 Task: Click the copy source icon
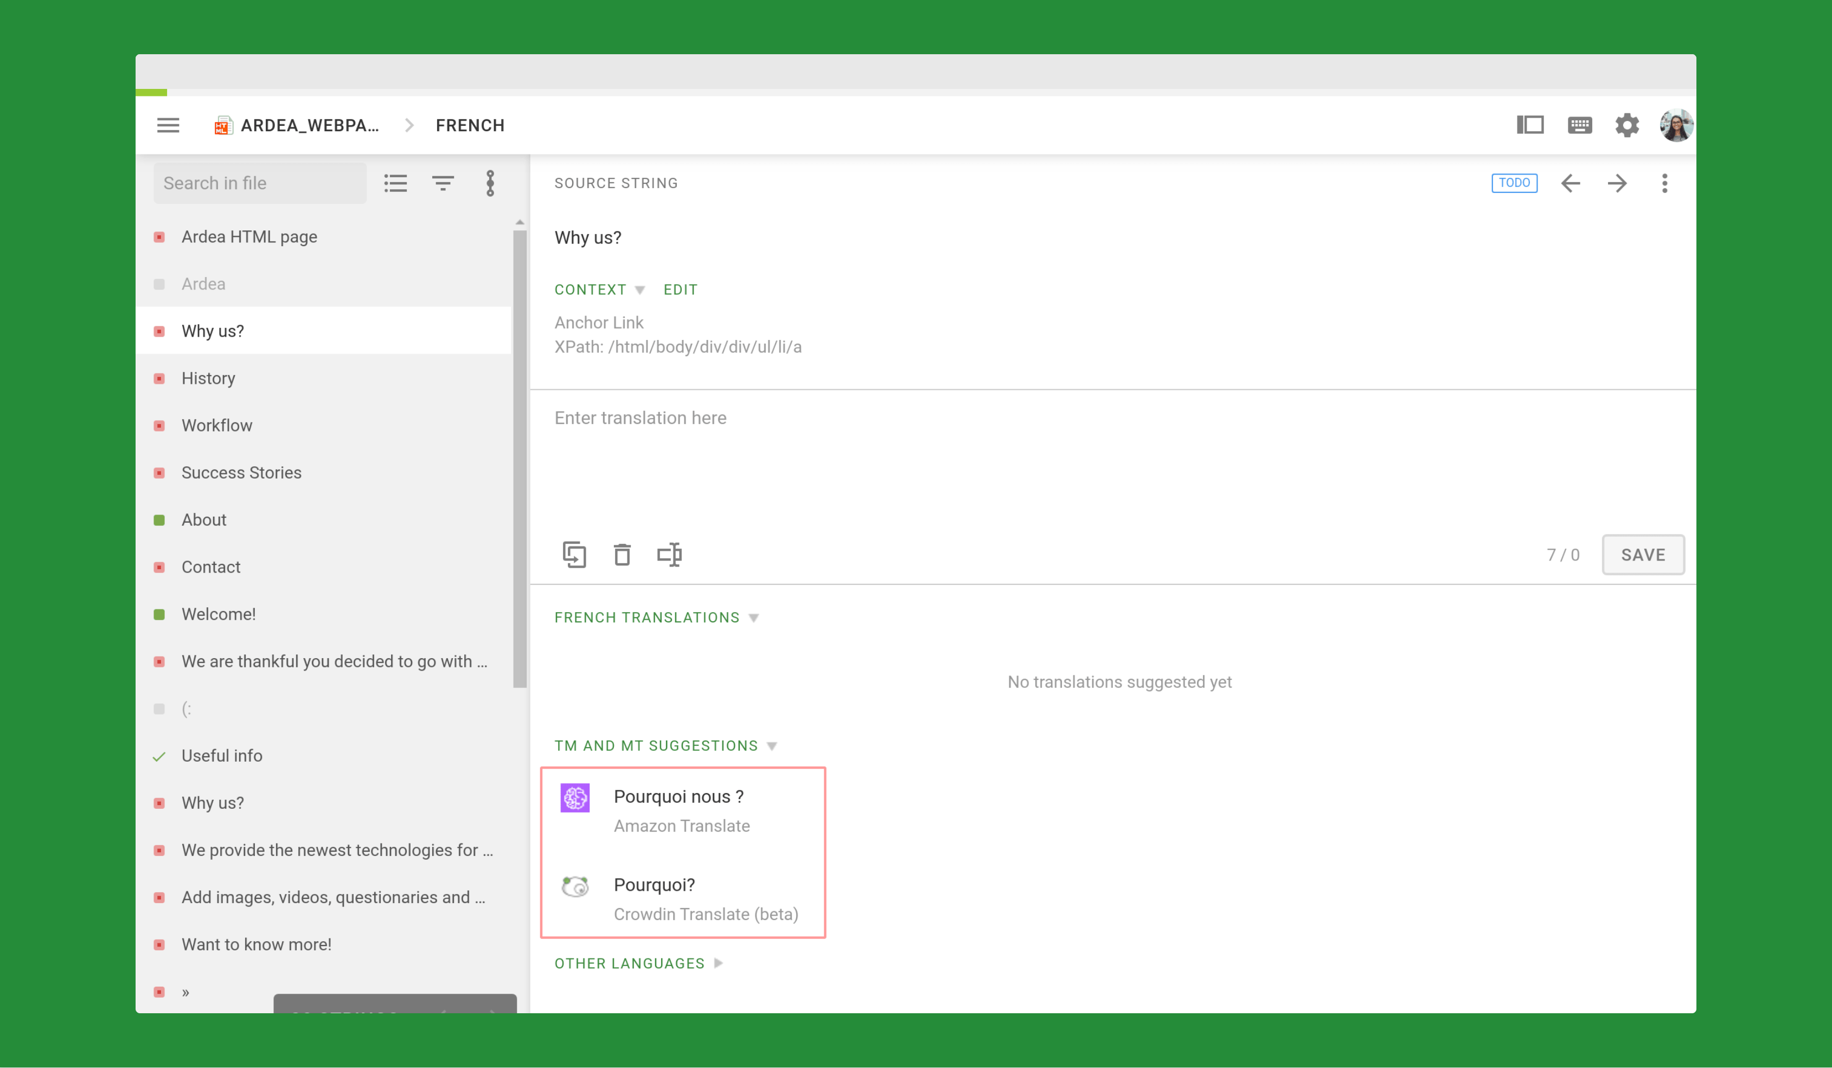coord(574,555)
